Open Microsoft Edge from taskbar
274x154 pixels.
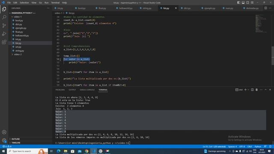coord(59,151)
